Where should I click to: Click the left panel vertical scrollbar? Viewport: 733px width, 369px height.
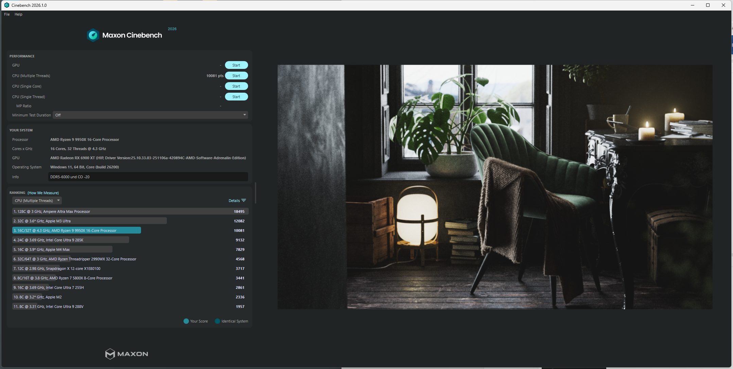(x=255, y=193)
